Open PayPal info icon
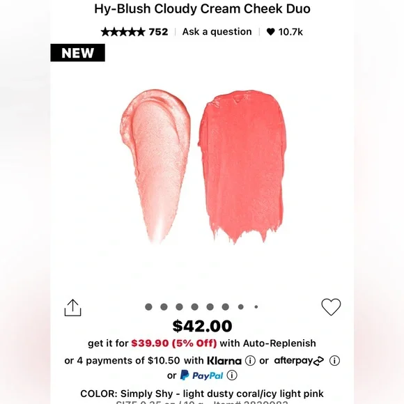The width and height of the screenshot is (404, 404). click(x=232, y=375)
